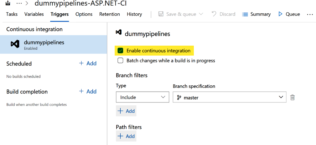Click the breadcrumb ellipsis

point(19,3)
